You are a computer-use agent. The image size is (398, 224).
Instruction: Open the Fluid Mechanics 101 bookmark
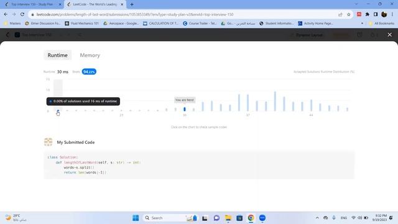coord(81,24)
